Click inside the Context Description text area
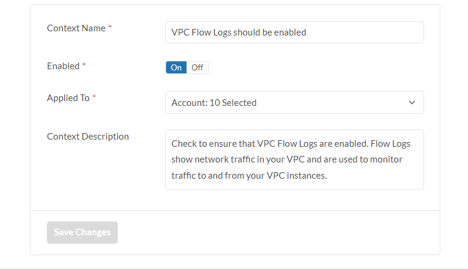The width and height of the screenshot is (468, 269). pyautogui.click(x=294, y=159)
